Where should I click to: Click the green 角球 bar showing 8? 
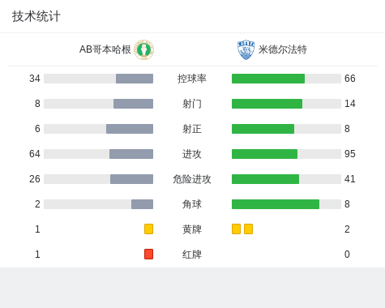(x=276, y=204)
